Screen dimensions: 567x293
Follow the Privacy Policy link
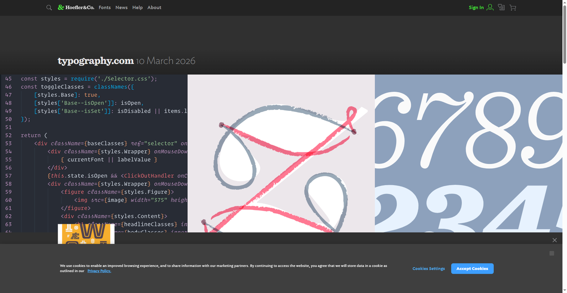click(99, 271)
